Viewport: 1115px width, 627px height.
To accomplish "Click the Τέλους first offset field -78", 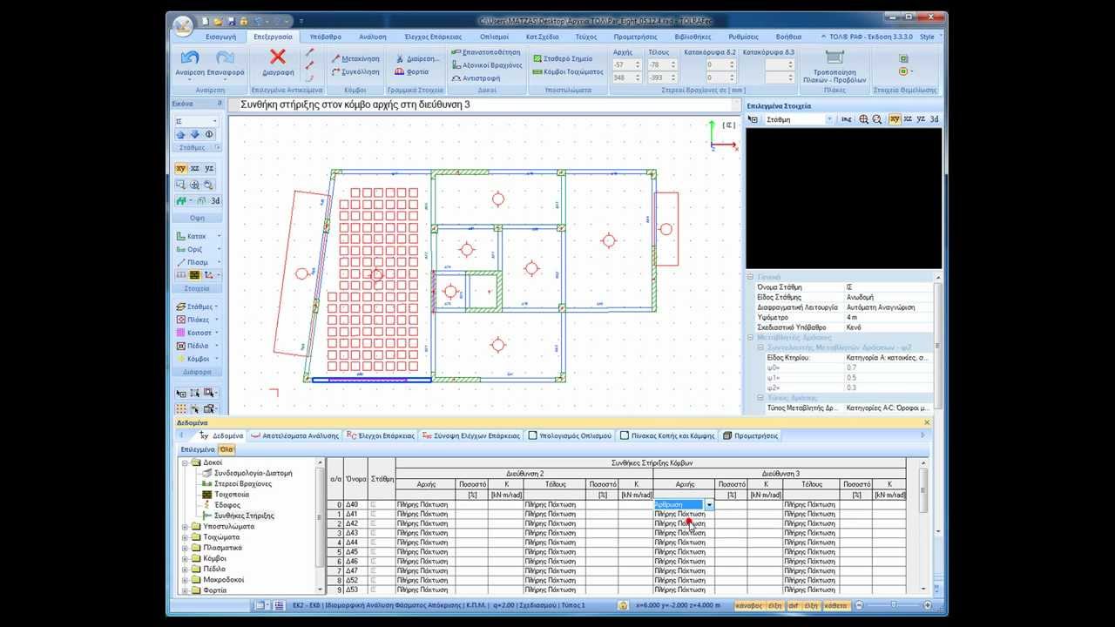I will (x=662, y=65).
